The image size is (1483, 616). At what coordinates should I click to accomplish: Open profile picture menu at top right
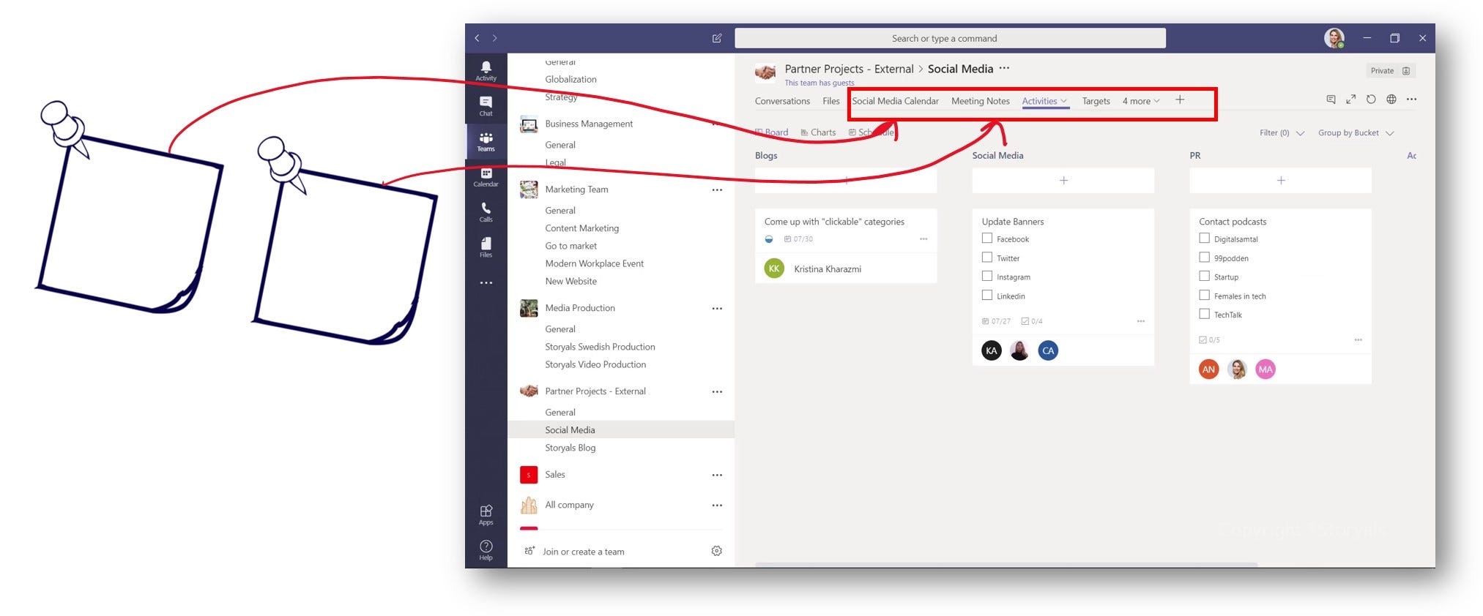tap(1334, 38)
